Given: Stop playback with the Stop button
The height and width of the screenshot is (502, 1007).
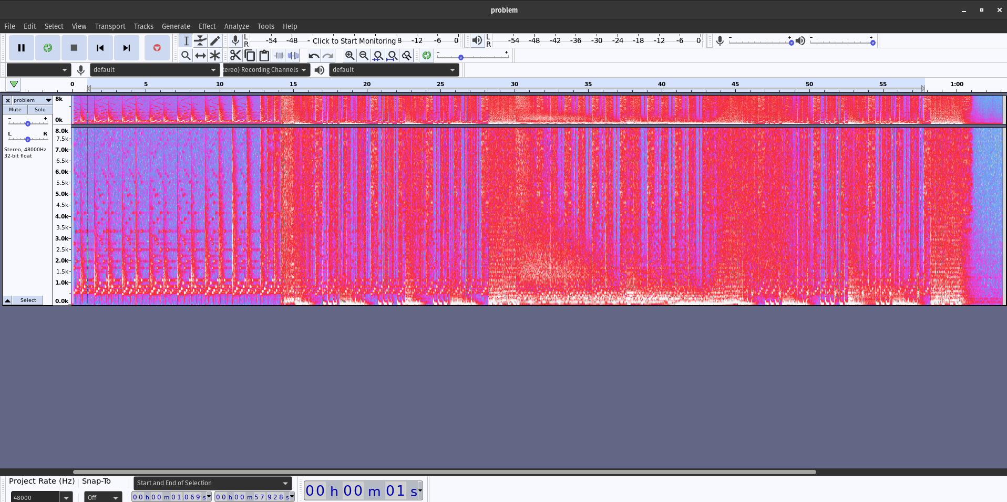Looking at the screenshot, I should pos(74,48).
